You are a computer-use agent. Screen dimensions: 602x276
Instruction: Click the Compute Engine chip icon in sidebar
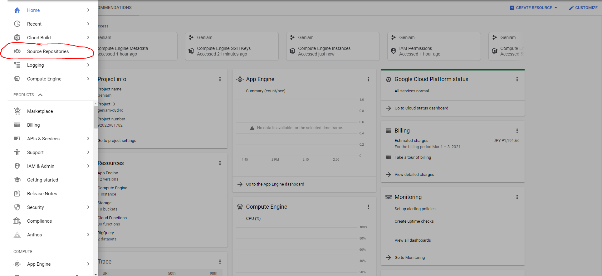[x=17, y=79]
